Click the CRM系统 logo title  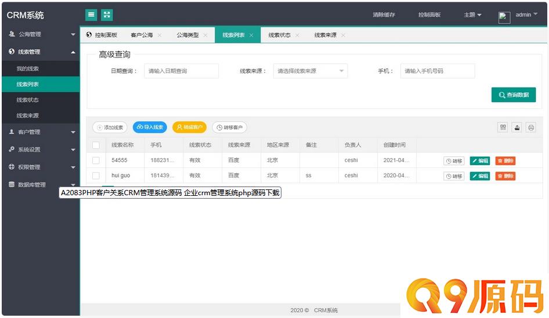(25, 15)
